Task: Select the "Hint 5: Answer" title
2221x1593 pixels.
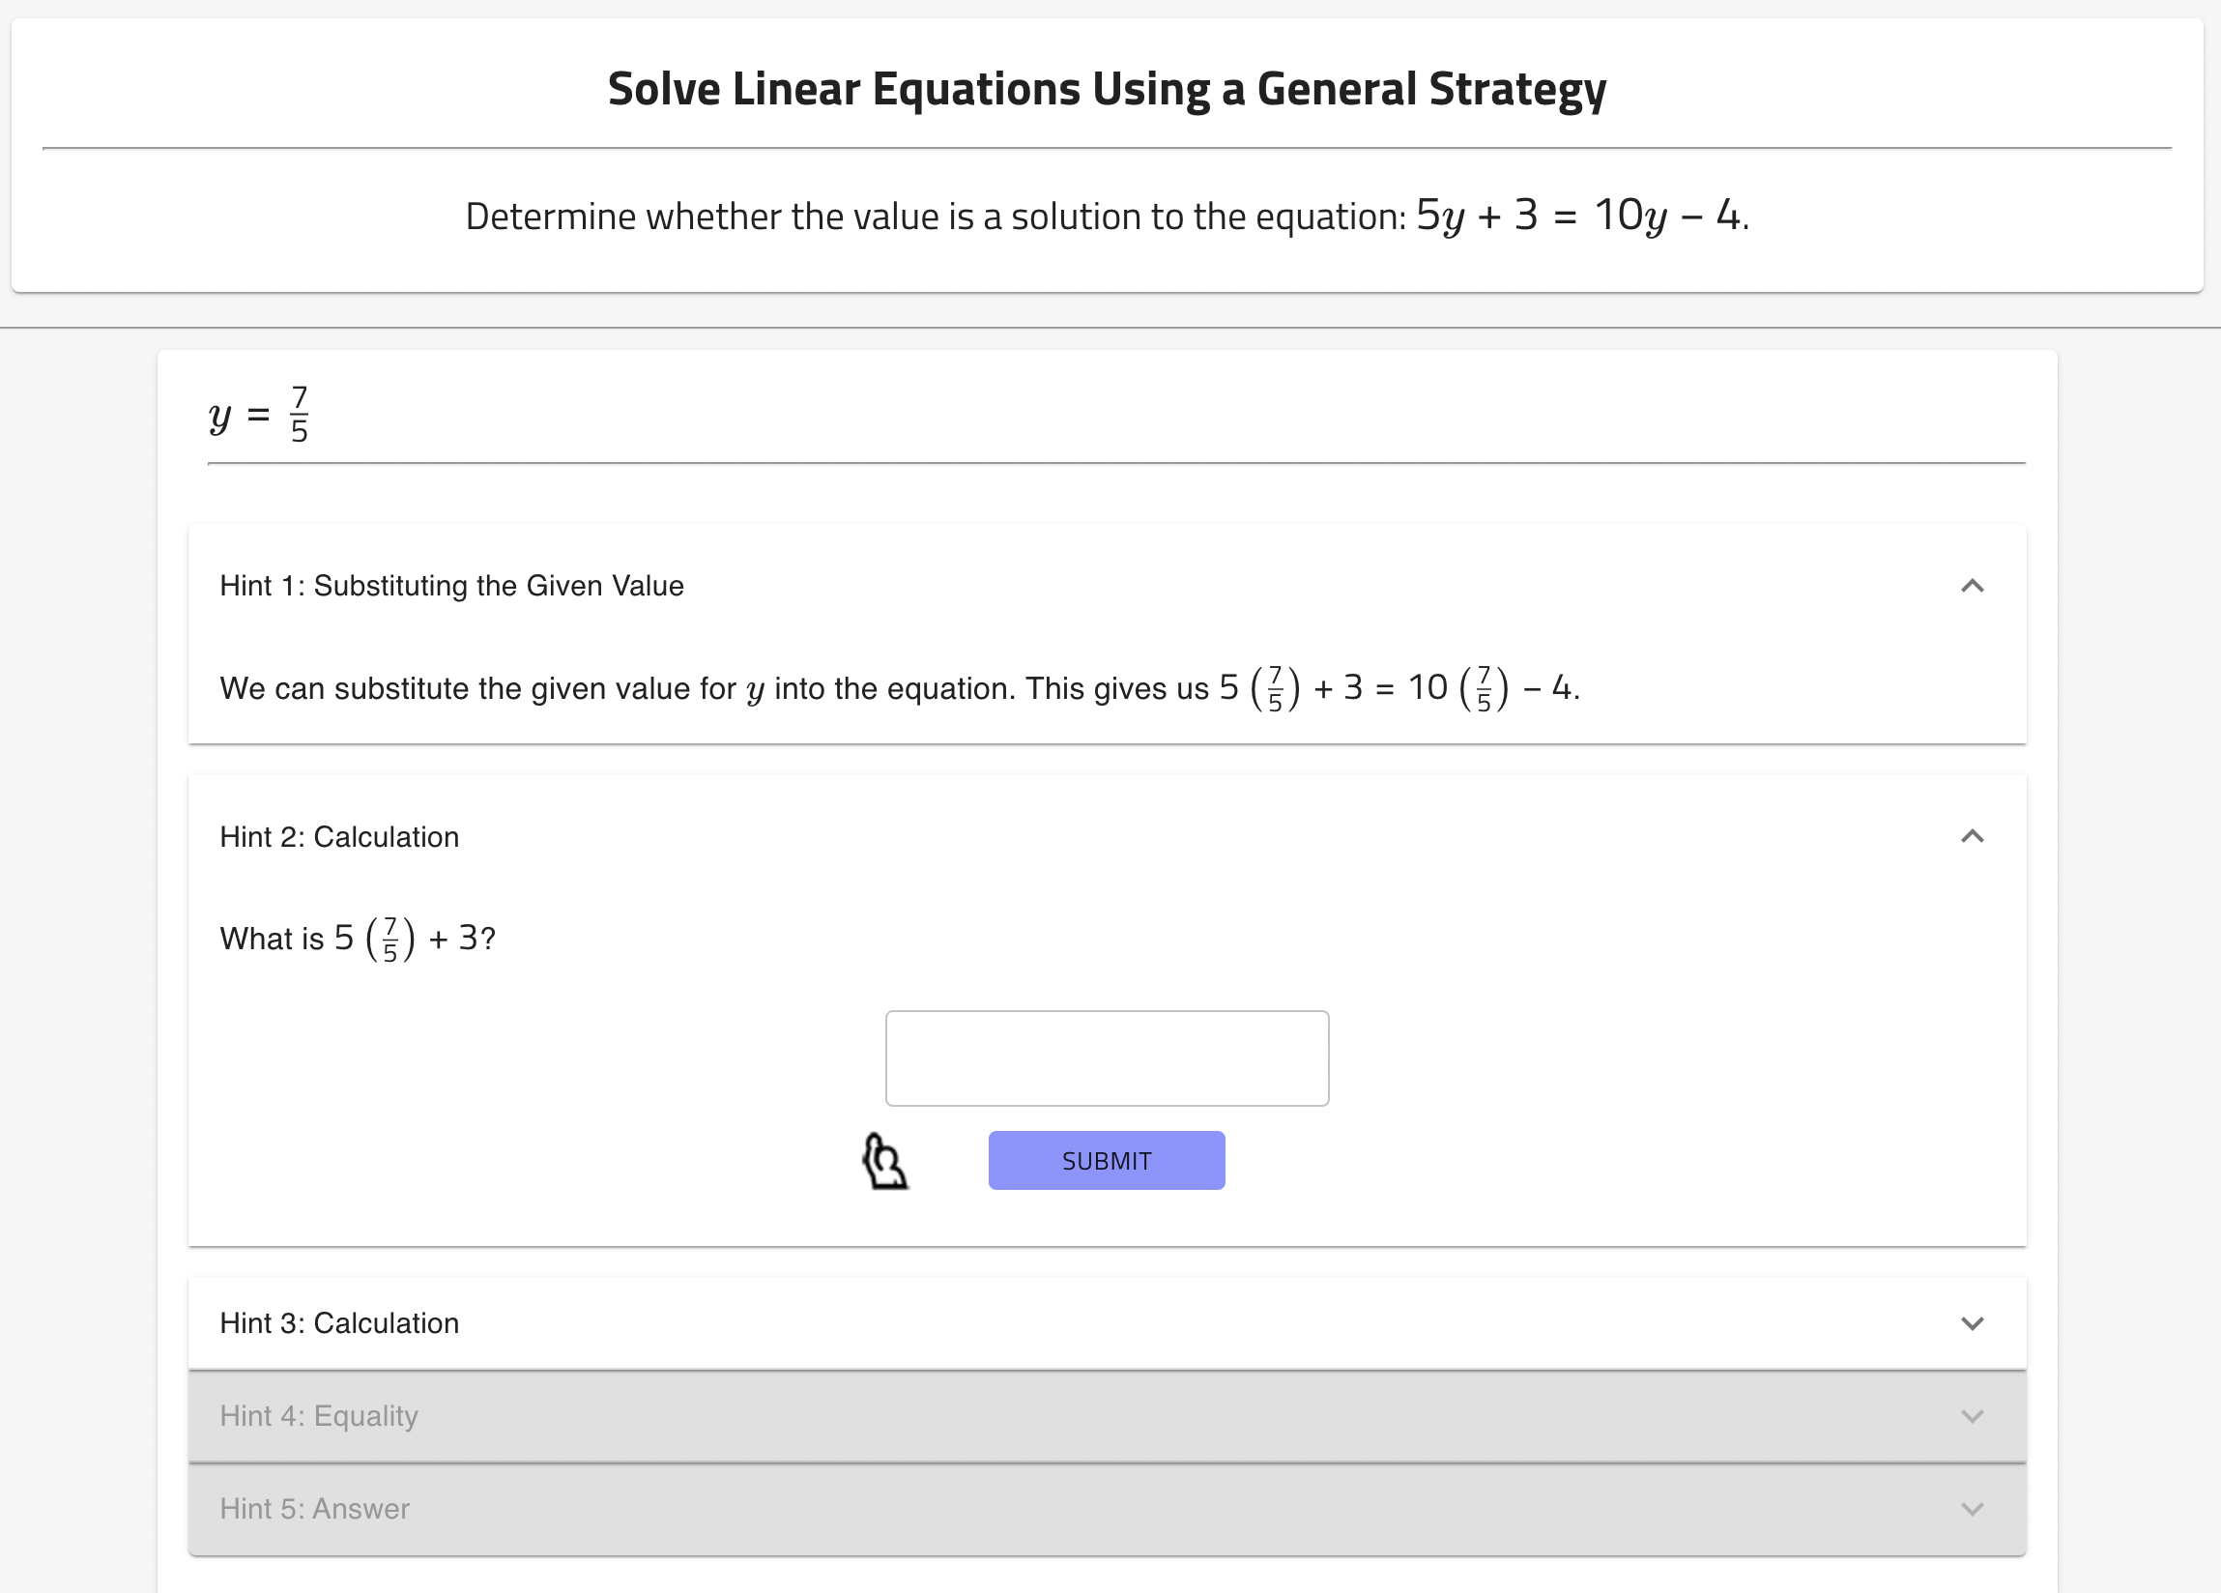Action: click(314, 1509)
